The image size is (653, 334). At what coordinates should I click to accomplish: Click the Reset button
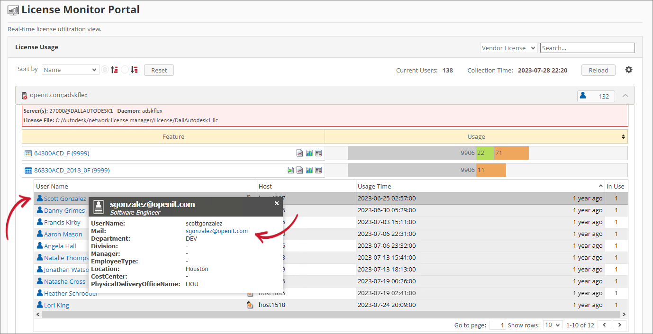[159, 70]
